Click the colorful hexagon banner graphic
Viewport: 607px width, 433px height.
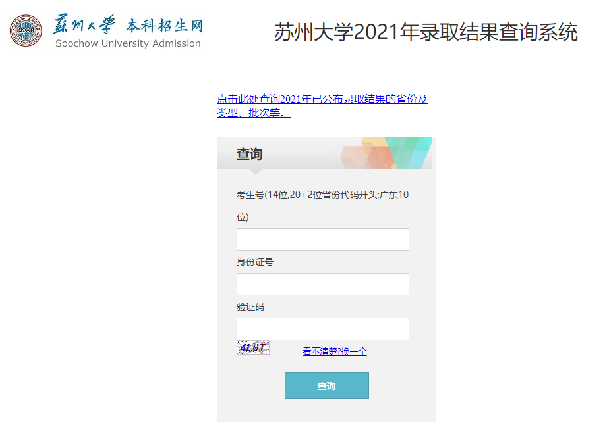[386, 153]
